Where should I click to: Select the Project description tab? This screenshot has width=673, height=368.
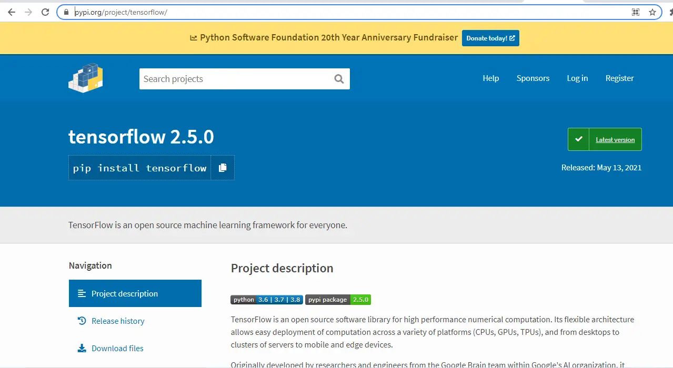(135, 293)
